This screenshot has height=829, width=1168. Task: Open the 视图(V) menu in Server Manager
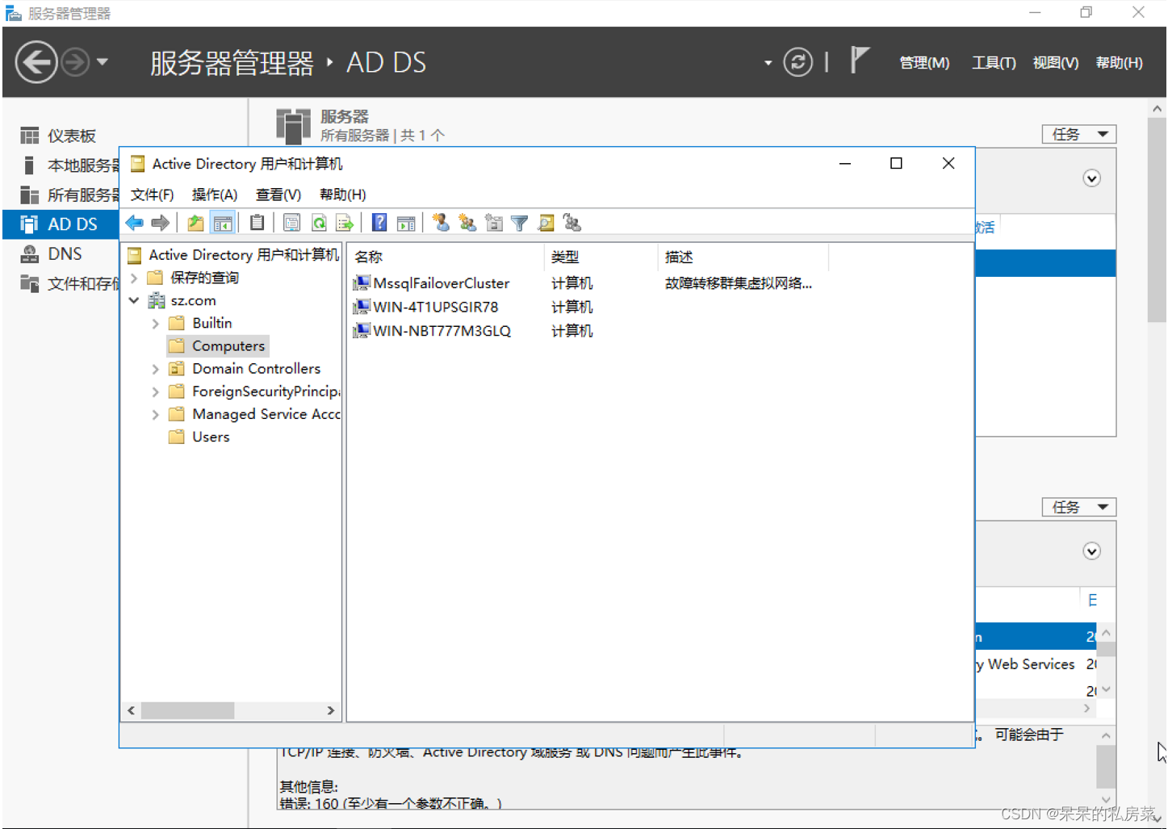pyautogui.click(x=1056, y=62)
